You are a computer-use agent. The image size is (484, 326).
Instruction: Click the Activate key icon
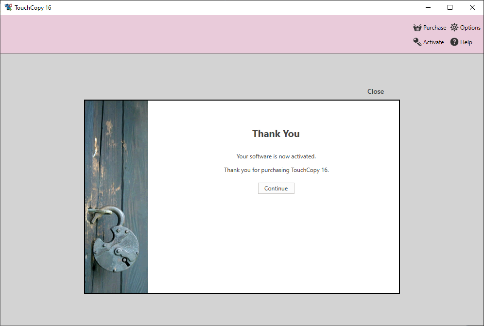click(417, 42)
